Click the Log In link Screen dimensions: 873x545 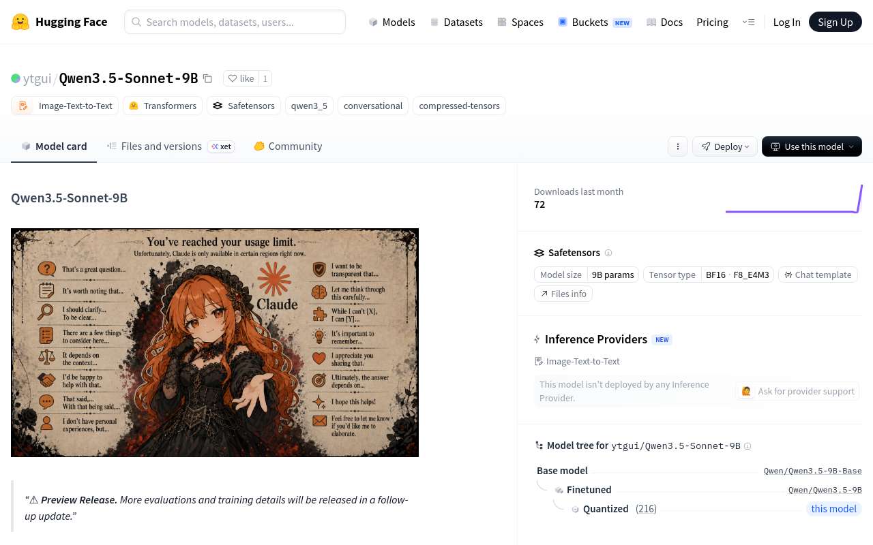[x=786, y=22]
